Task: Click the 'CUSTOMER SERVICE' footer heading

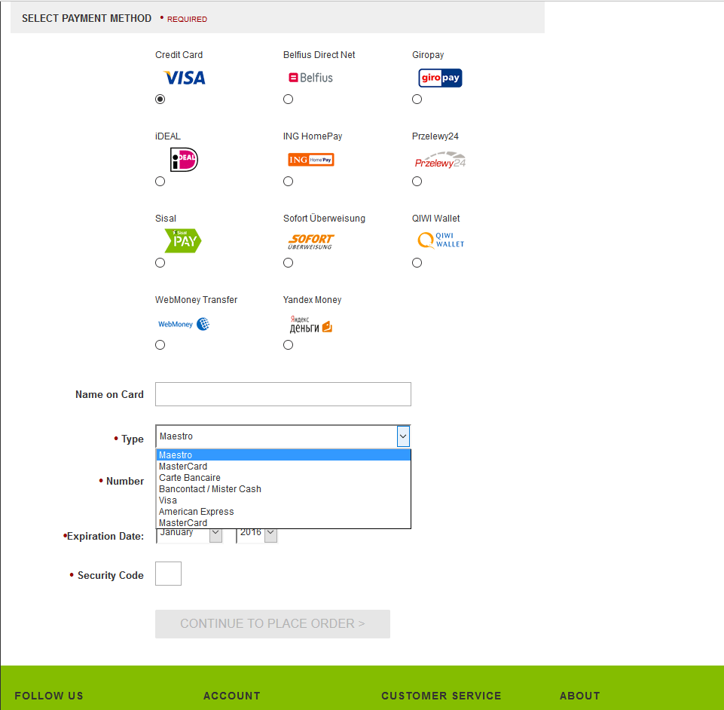Action: coord(441,696)
